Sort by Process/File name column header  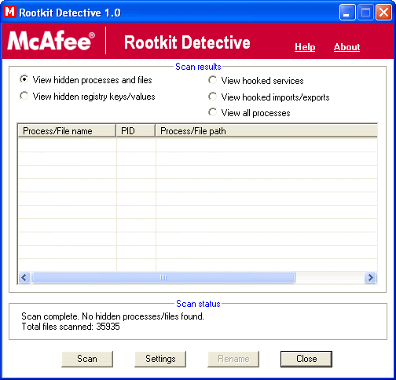click(x=67, y=130)
